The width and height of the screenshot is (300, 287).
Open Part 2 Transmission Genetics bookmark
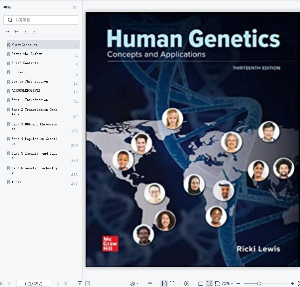point(43,112)
